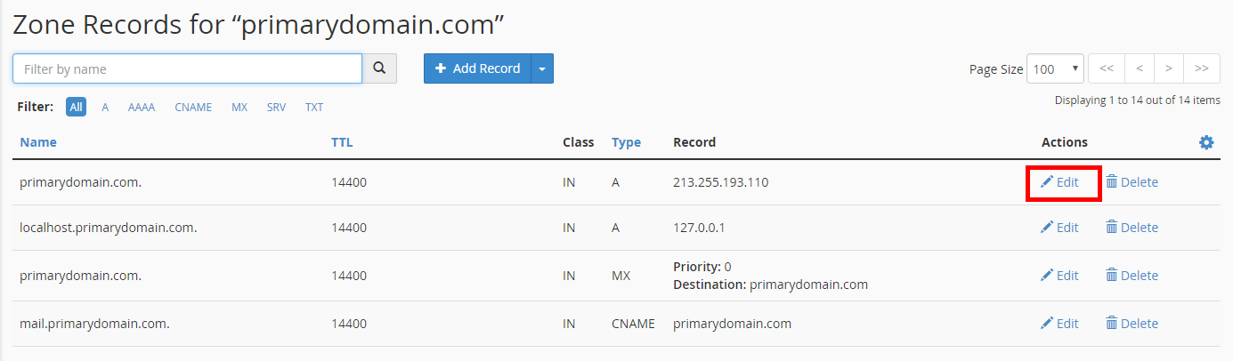The width and height of the screenshot is (1233, 361).
Task: Expand the Add Record dropdown arrow
Action: pos(542,68)
